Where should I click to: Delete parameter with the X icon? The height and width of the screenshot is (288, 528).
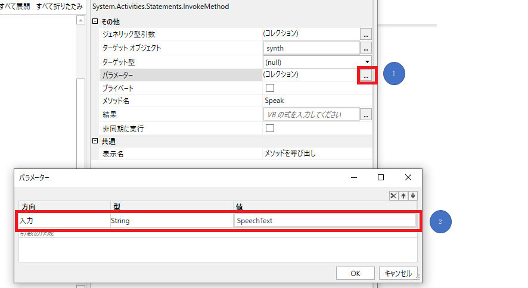(393, 196)
